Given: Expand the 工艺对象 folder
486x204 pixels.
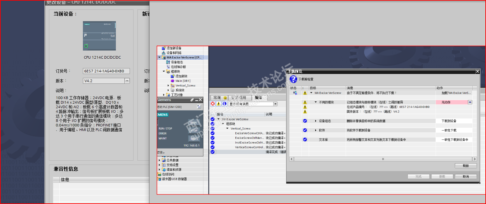Looking at the screenshot, I should [x=164, y=95].
